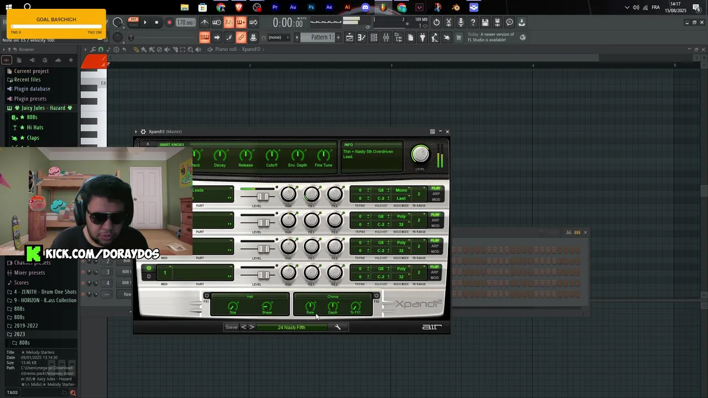Toggle FX2 power button
The image size is (708, 398).
[377, 295]
